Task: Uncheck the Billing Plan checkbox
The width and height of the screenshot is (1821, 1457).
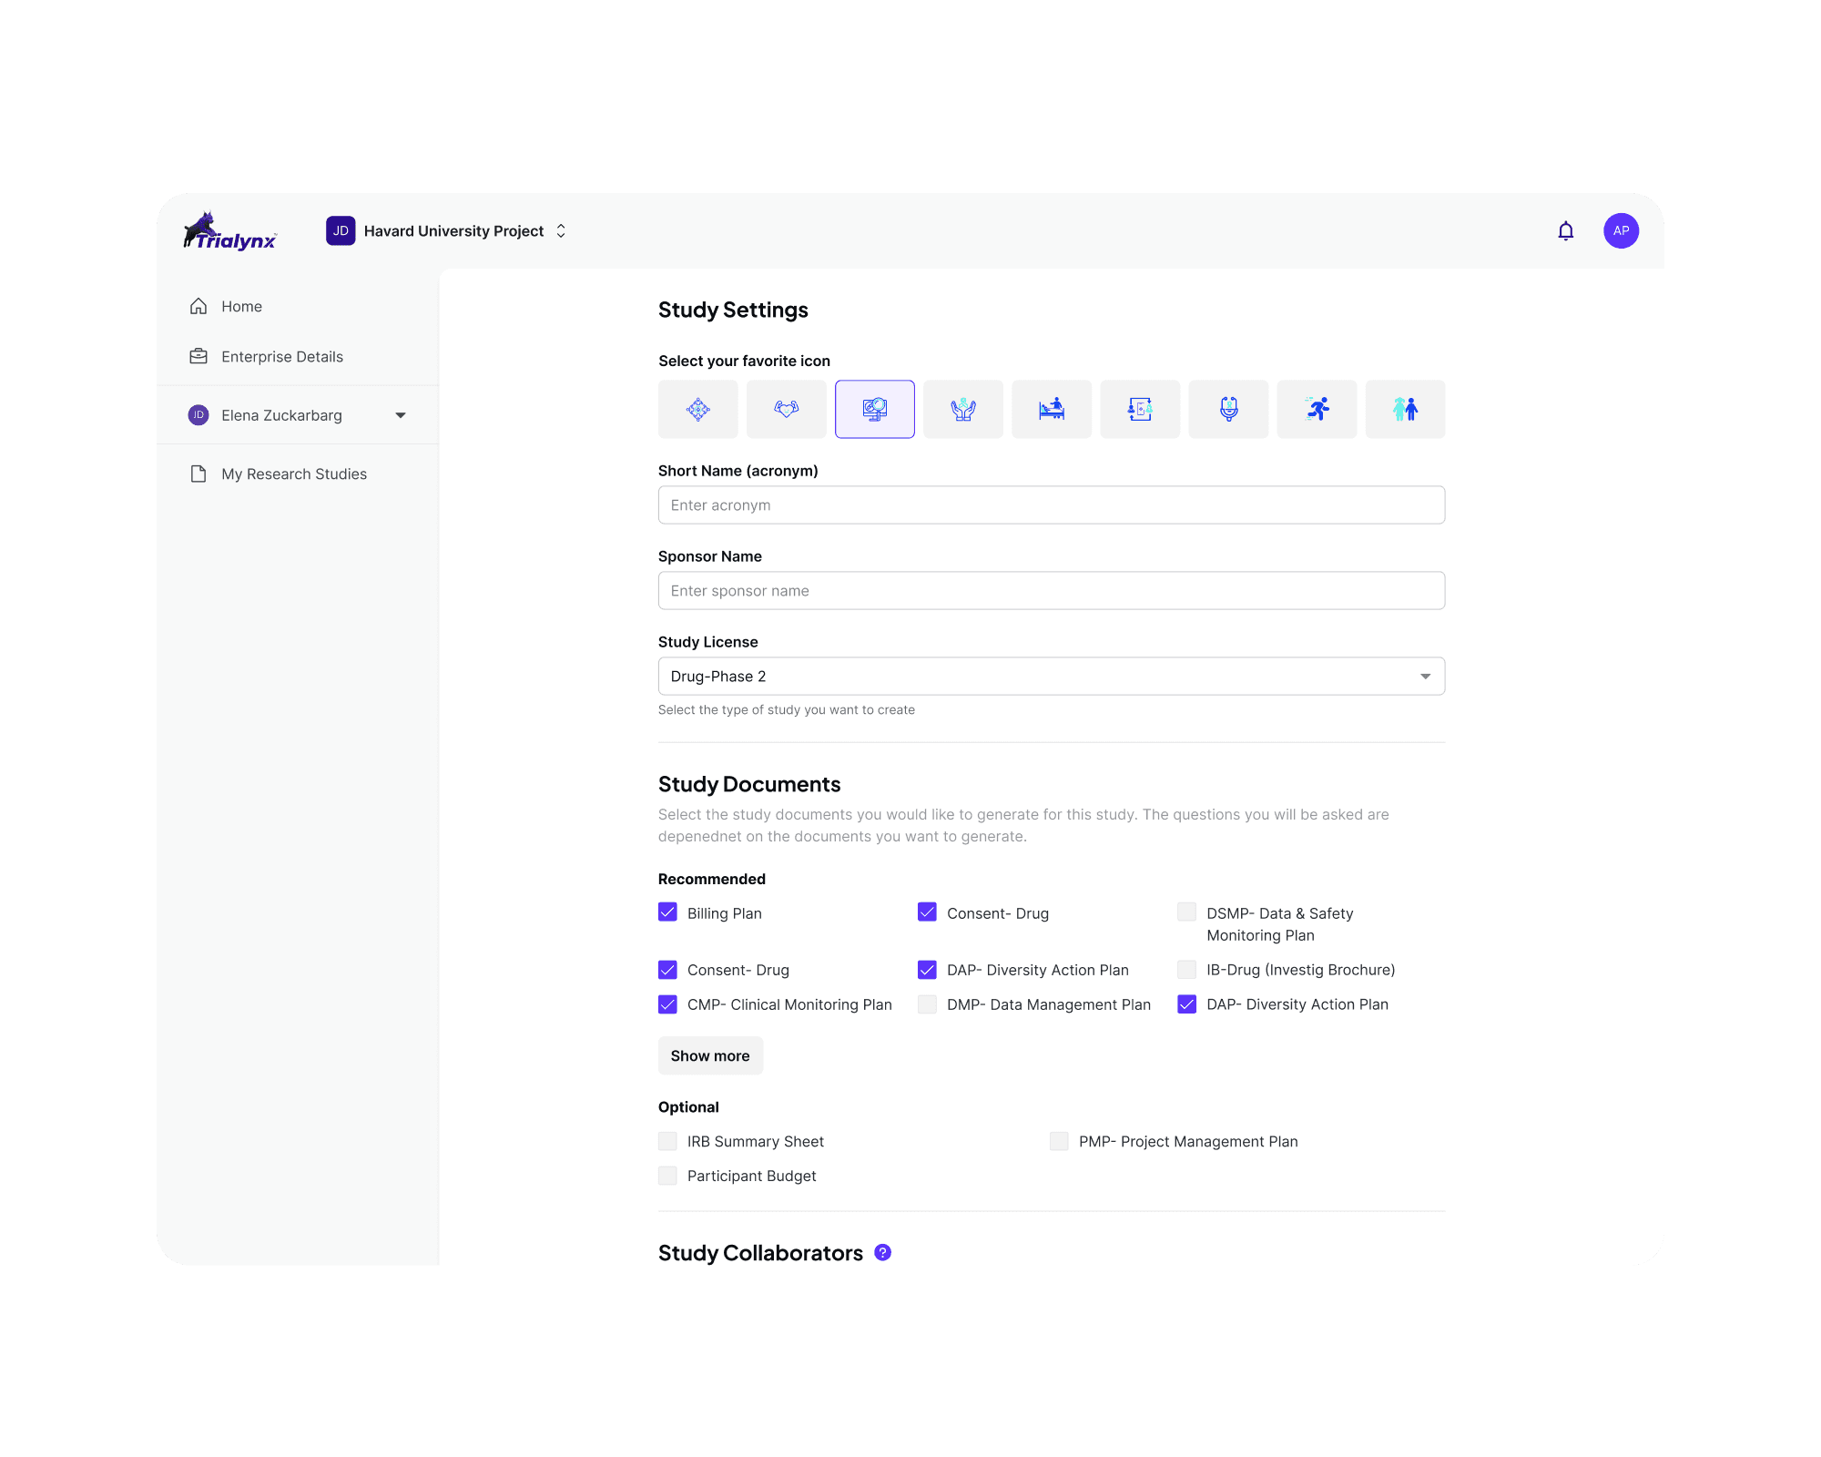Action: coord(667,912)
